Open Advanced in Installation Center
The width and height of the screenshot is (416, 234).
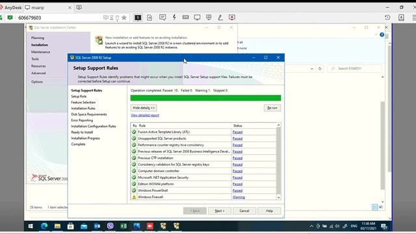(x=38, y=73)
